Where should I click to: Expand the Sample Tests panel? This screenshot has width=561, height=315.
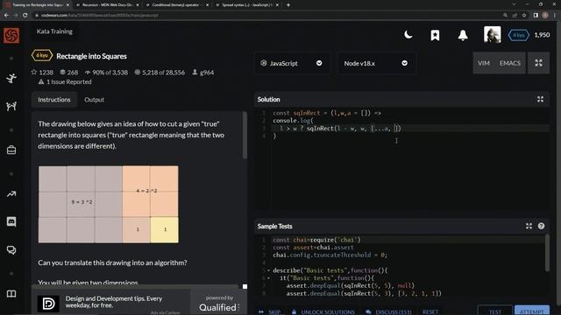point(529,226)
